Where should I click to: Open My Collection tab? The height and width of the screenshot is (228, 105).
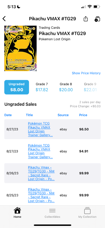[87, 213]
